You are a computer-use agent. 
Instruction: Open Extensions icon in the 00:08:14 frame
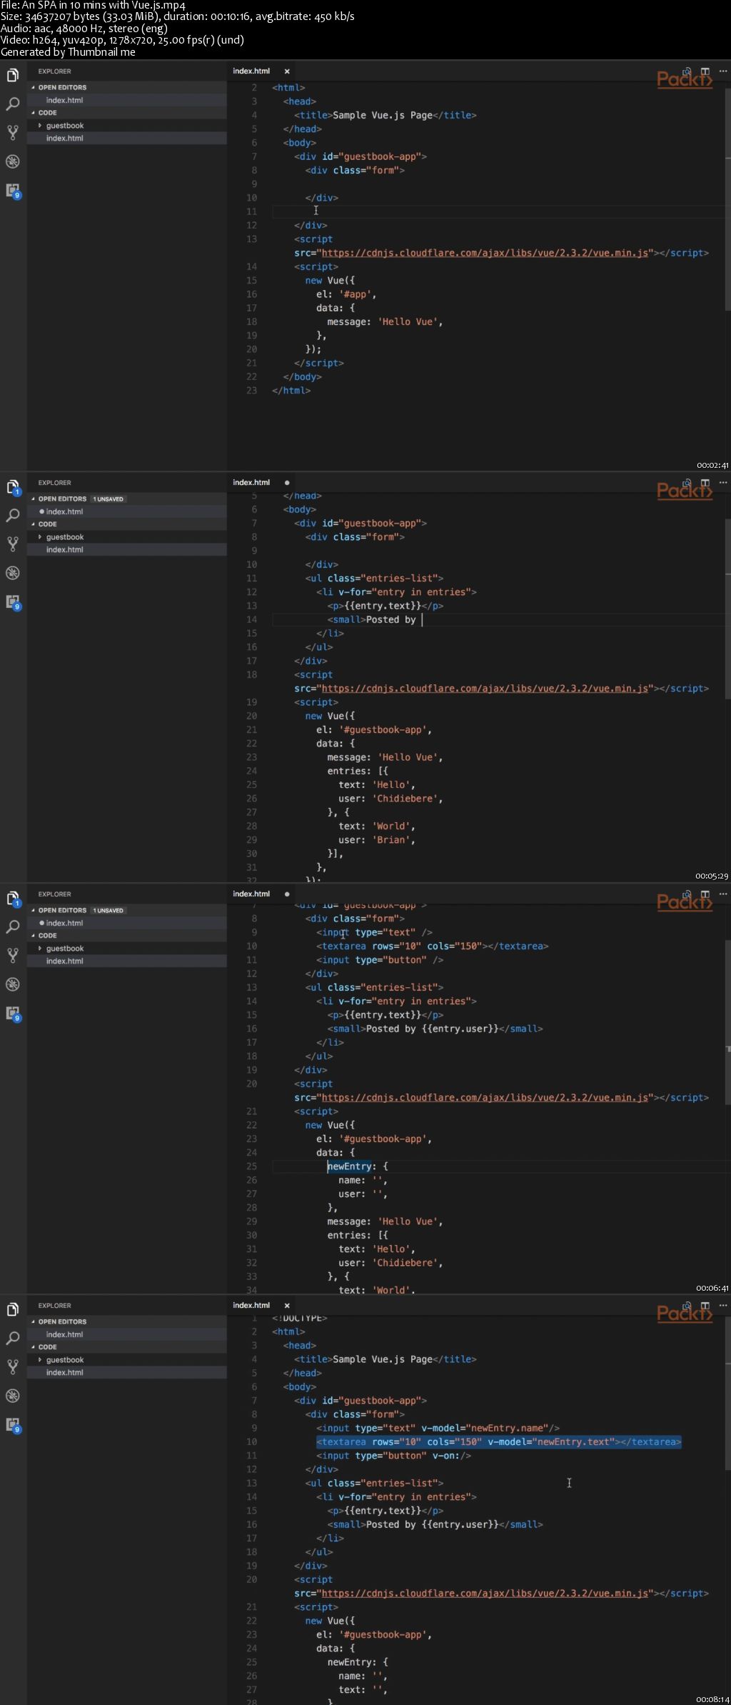(x=13, y=1425)
